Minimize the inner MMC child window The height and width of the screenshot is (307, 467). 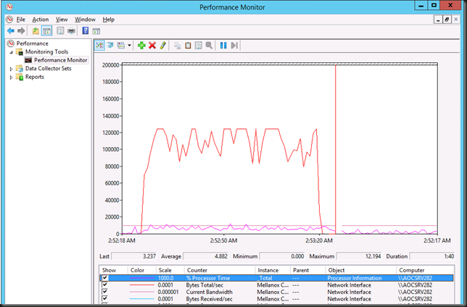[438, 20]
